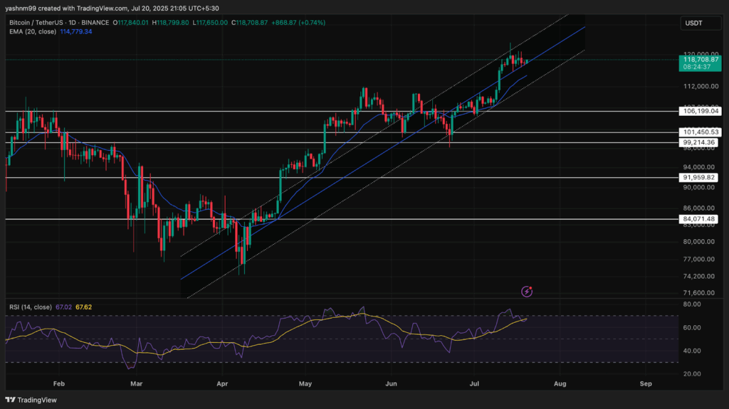Click the 74,200.00 price axis label
This screenshot has width=729, height=409.
(x=699, y=276)
